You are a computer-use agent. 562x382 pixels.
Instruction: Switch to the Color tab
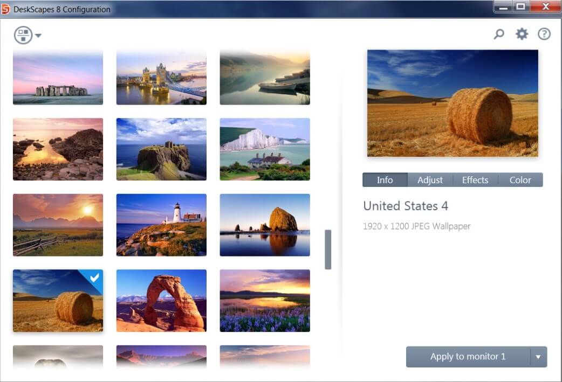pos(520,180)
